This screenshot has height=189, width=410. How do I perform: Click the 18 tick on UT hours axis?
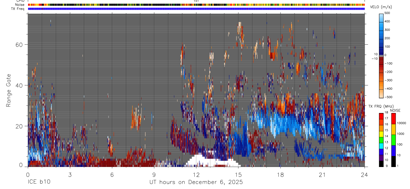pos(280,175)
